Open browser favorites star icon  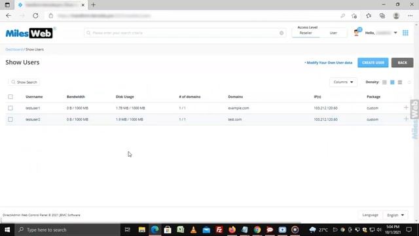point(369,16)
